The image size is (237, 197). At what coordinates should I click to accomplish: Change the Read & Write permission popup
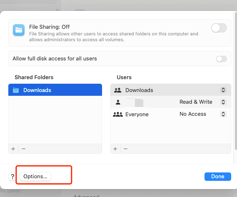(223, 102)
